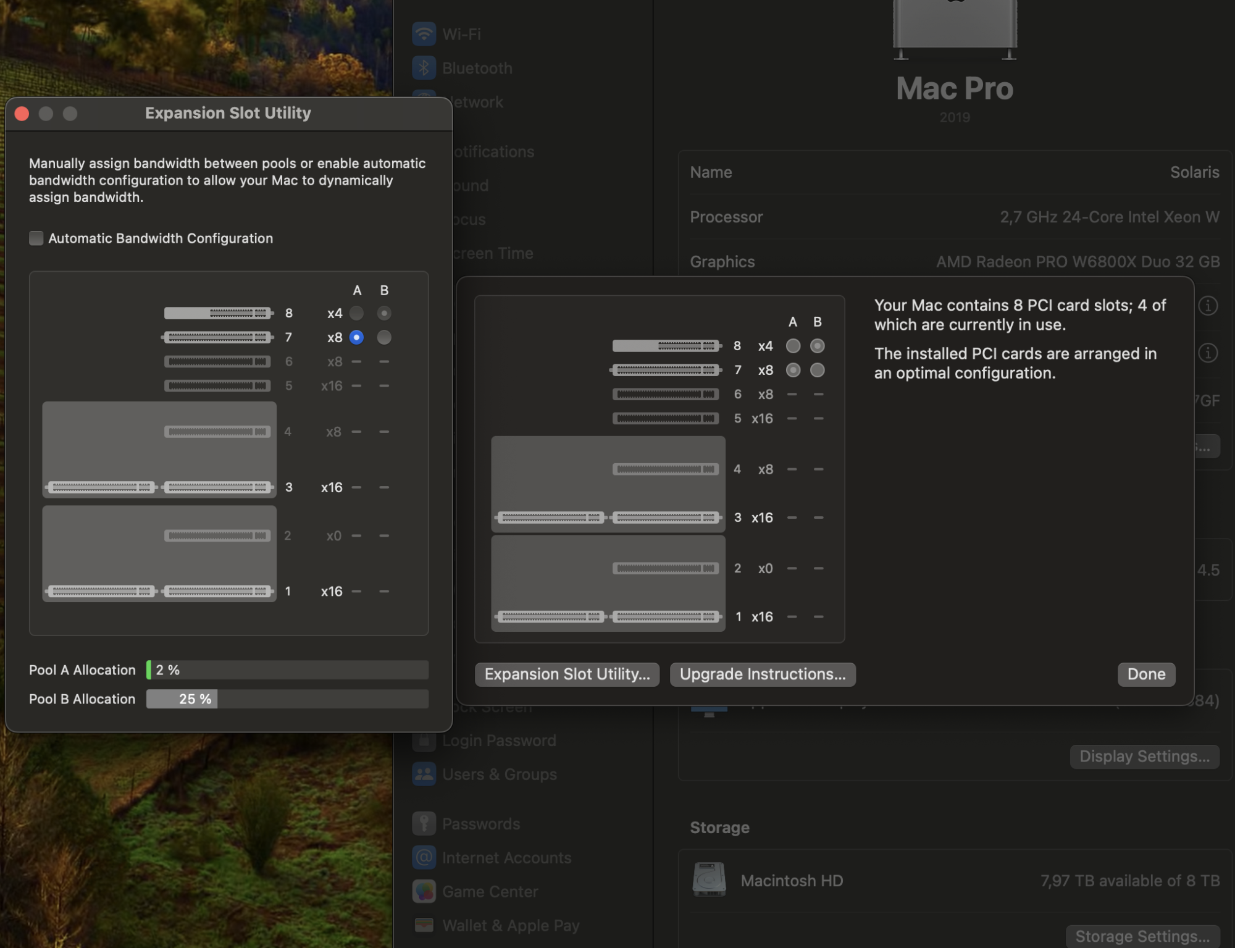Click the Solaris computer name field
Image resolution: width=1235 pixels, height=948 pixels.
(1194, 172)
